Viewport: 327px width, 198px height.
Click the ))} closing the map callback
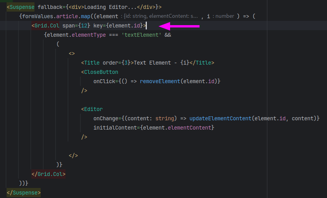[x=24, y=183]
